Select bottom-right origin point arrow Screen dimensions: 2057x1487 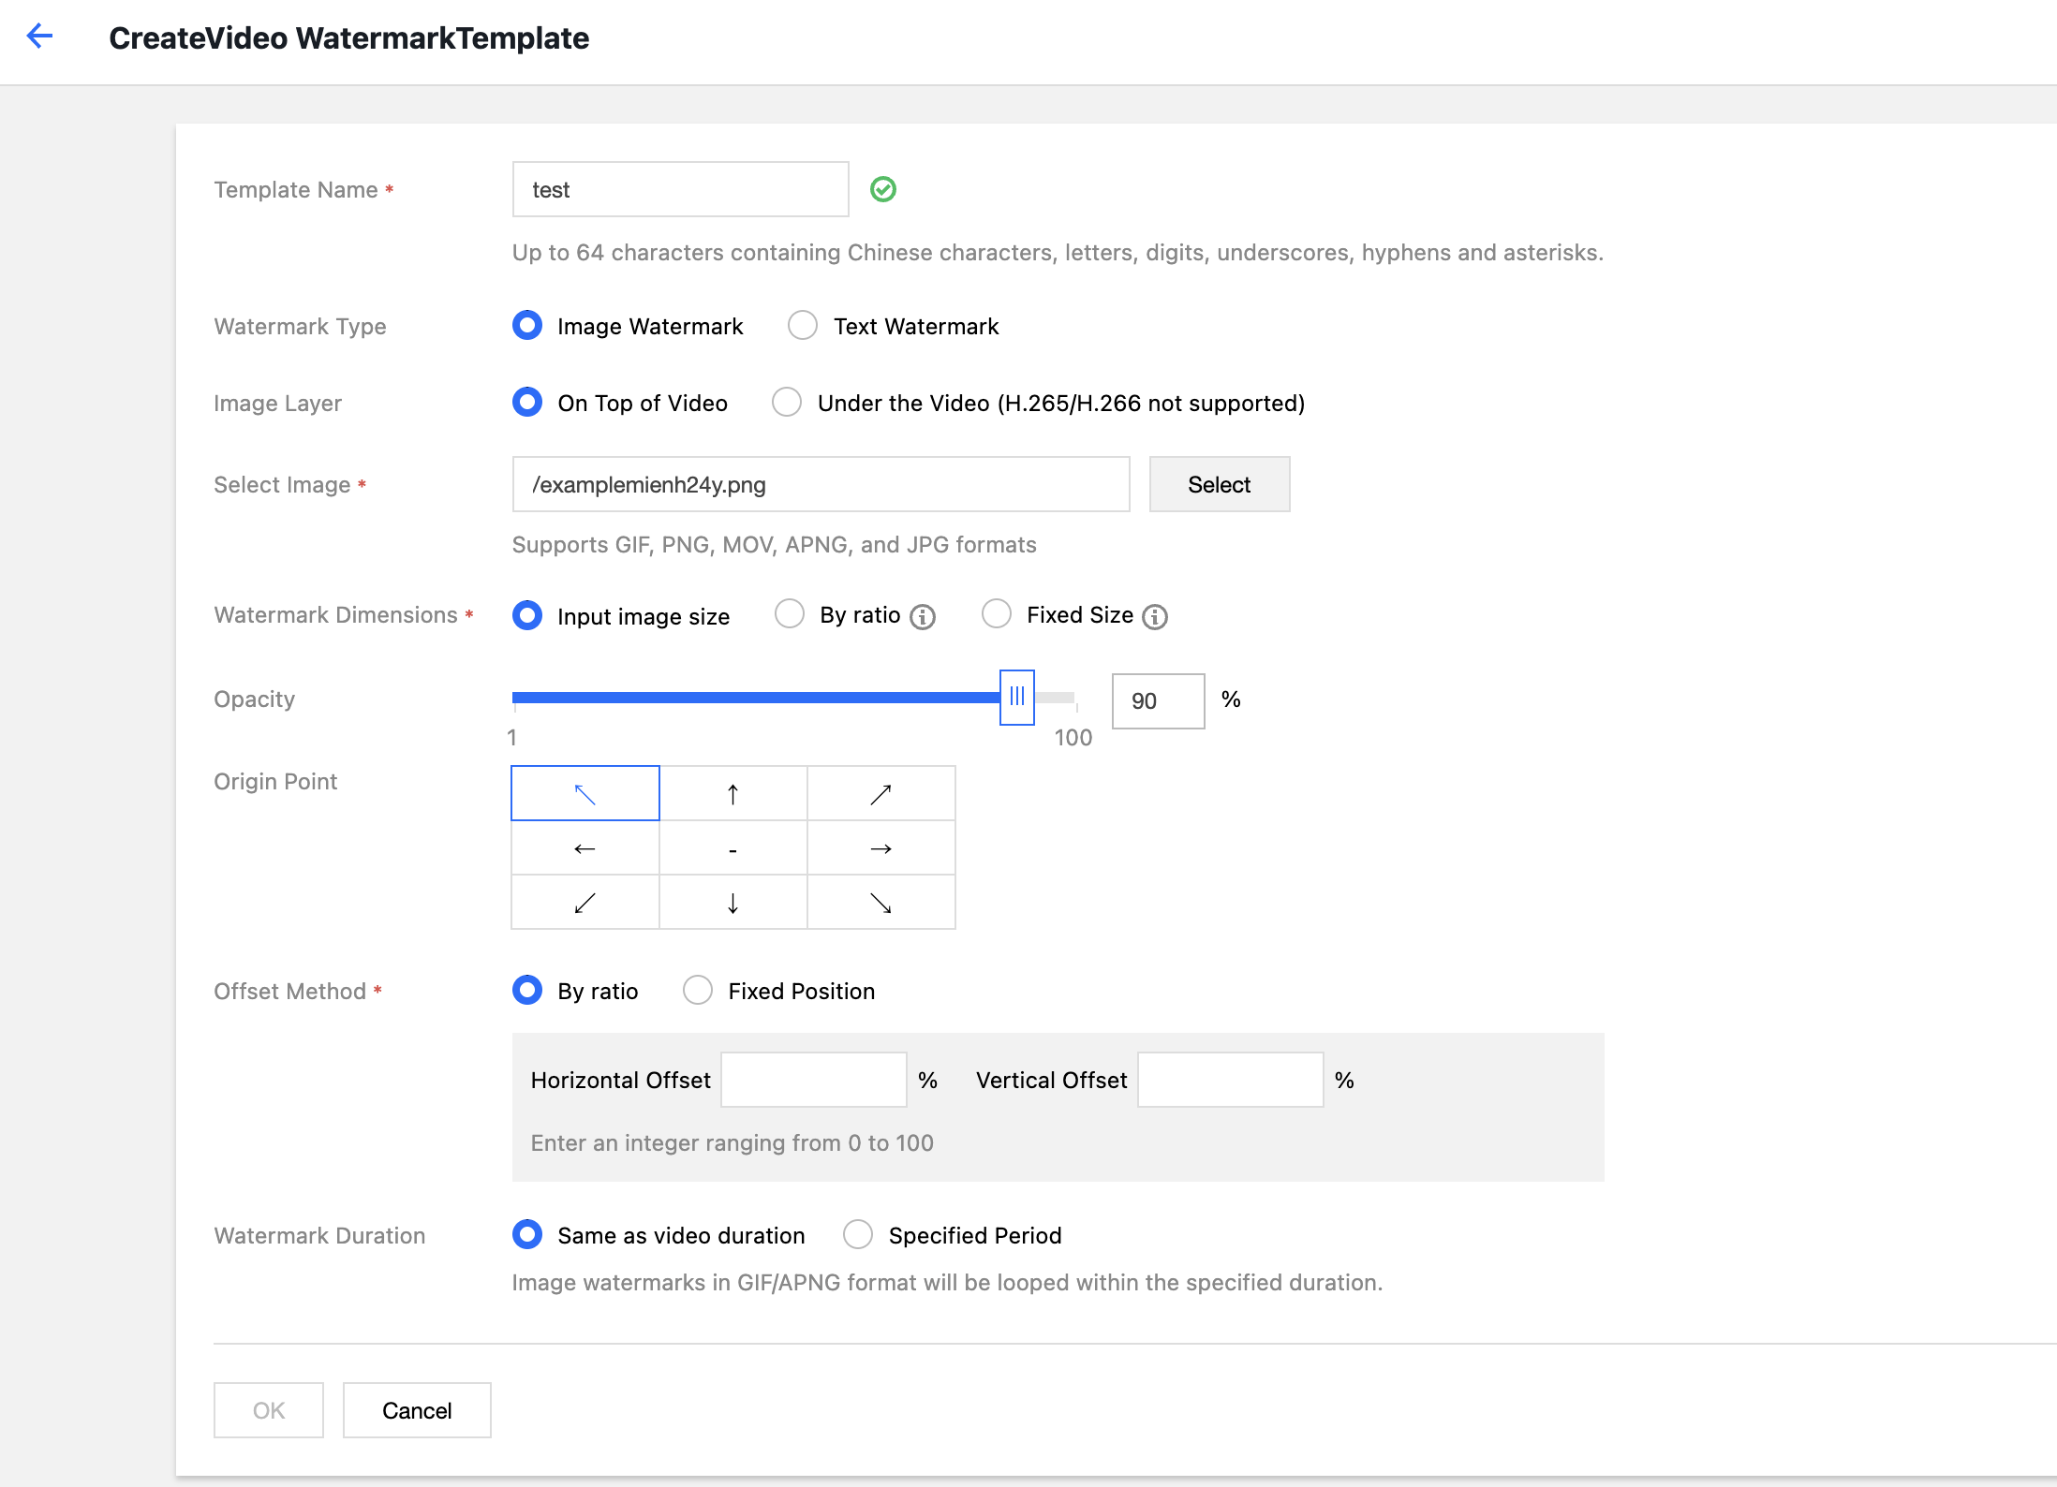click(x=881, y=903)
